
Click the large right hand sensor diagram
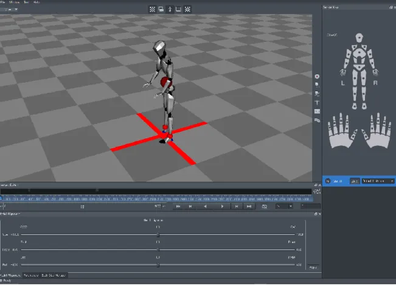(377, 131)
